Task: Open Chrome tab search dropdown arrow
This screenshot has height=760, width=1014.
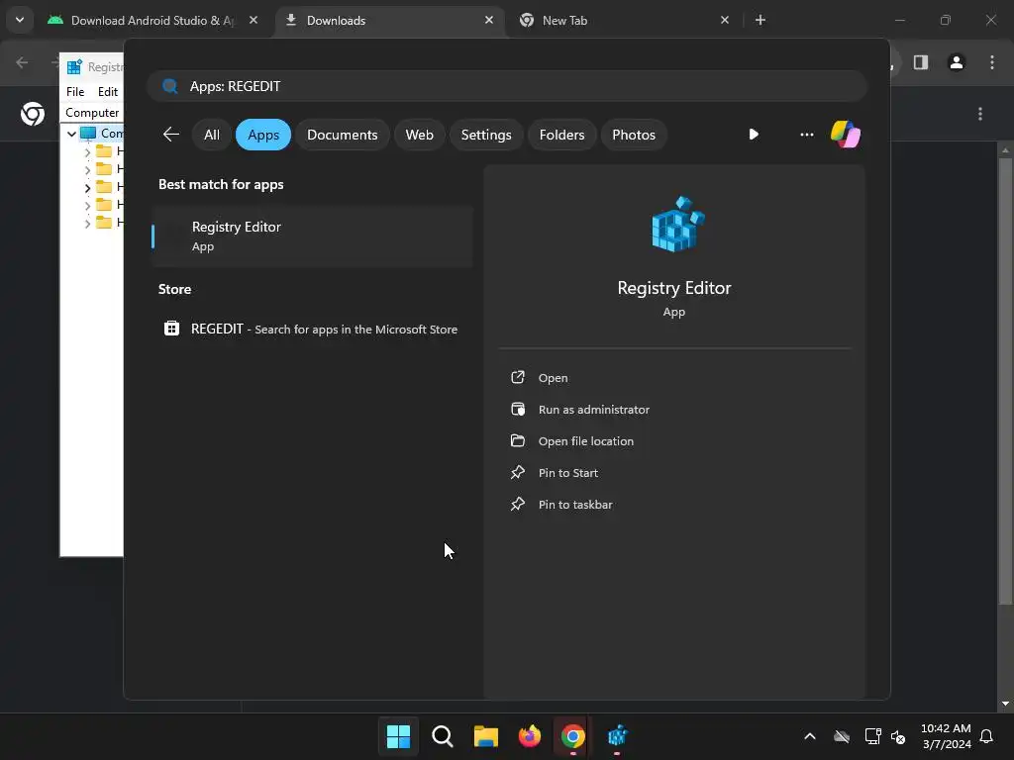Action: click(20, 20)
